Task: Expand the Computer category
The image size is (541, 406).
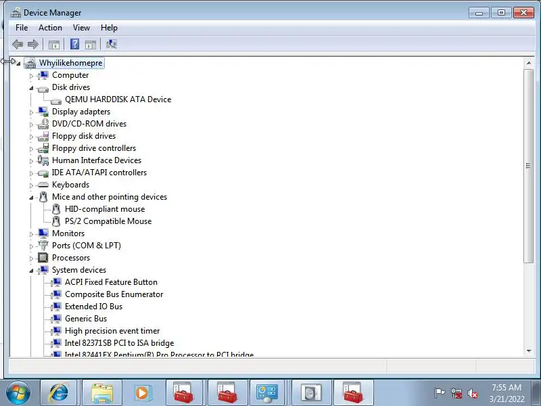Action: (31, 76)
